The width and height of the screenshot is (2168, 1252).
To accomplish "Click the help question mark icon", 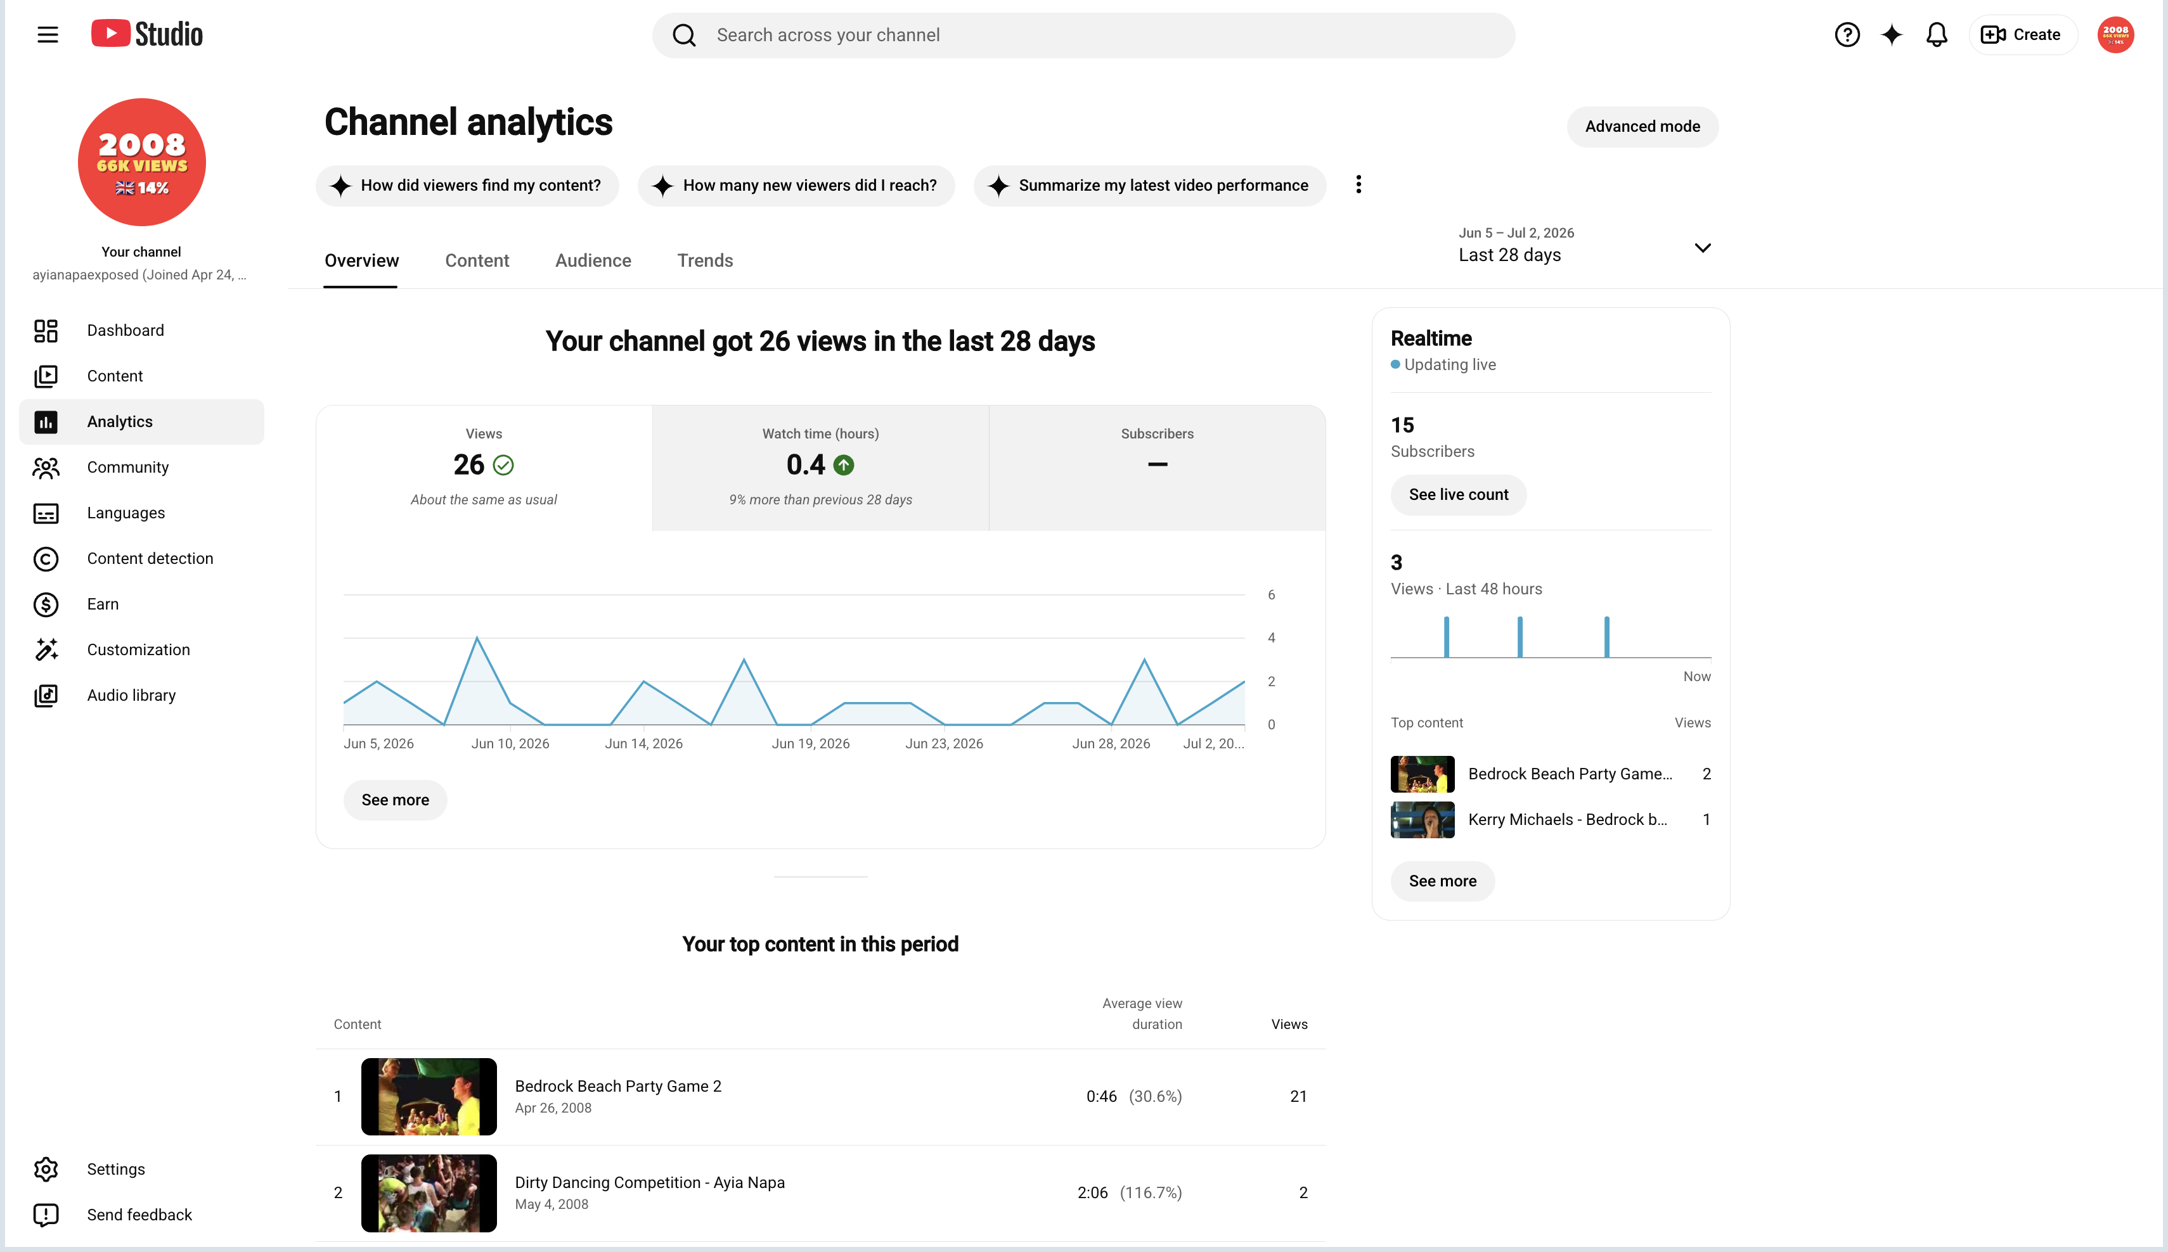I will pos(1846,35).
